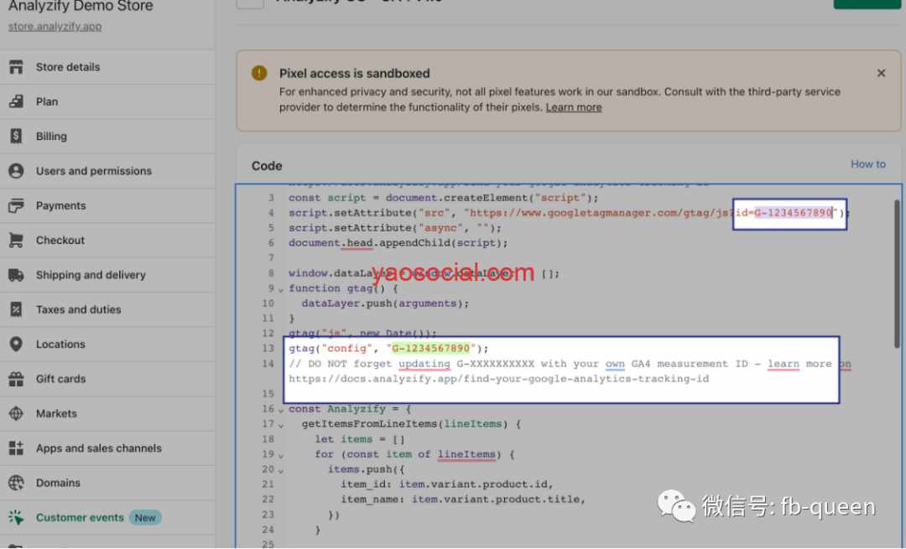Click the Shipping and delivery truck icon
The width and height of the screenshot is (906, 549).
pos(16,275)
